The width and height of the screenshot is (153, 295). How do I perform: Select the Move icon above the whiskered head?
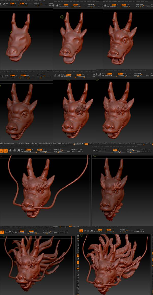click(x=10, y=150)
